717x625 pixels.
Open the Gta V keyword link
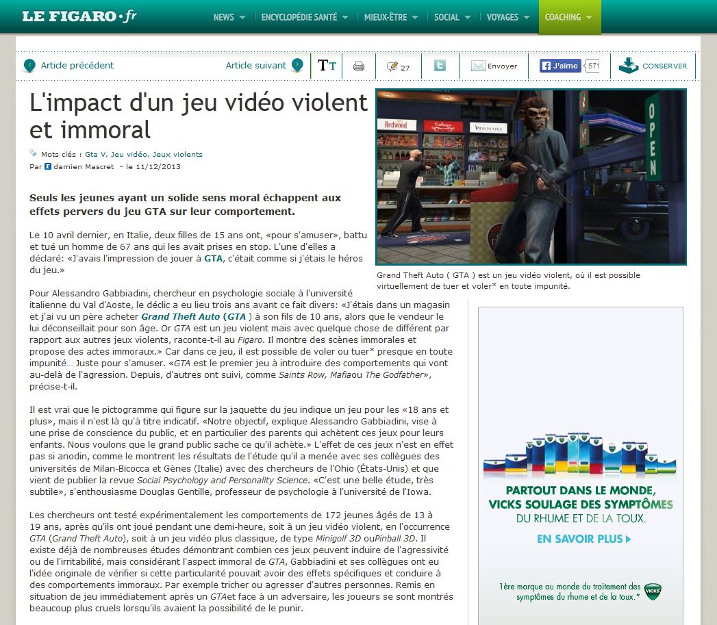coord(96,155)
